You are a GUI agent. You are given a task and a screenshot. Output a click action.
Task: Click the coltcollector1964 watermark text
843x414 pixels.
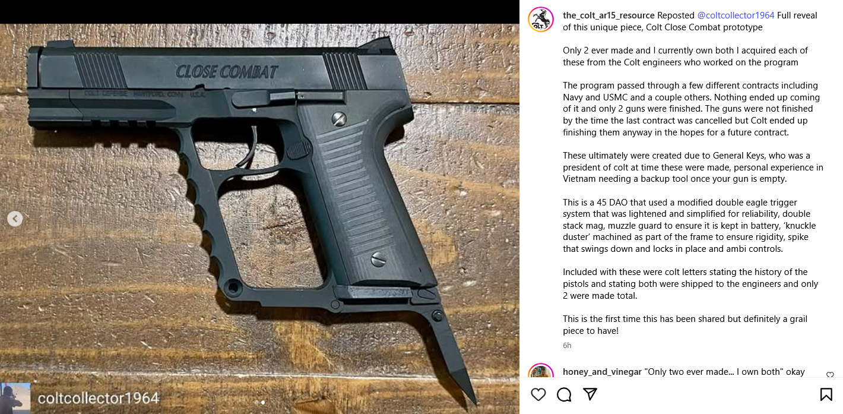click(99, 398)
